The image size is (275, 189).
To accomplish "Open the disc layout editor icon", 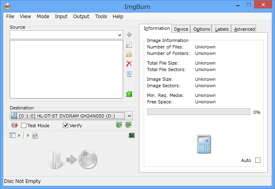I will 12,135.
